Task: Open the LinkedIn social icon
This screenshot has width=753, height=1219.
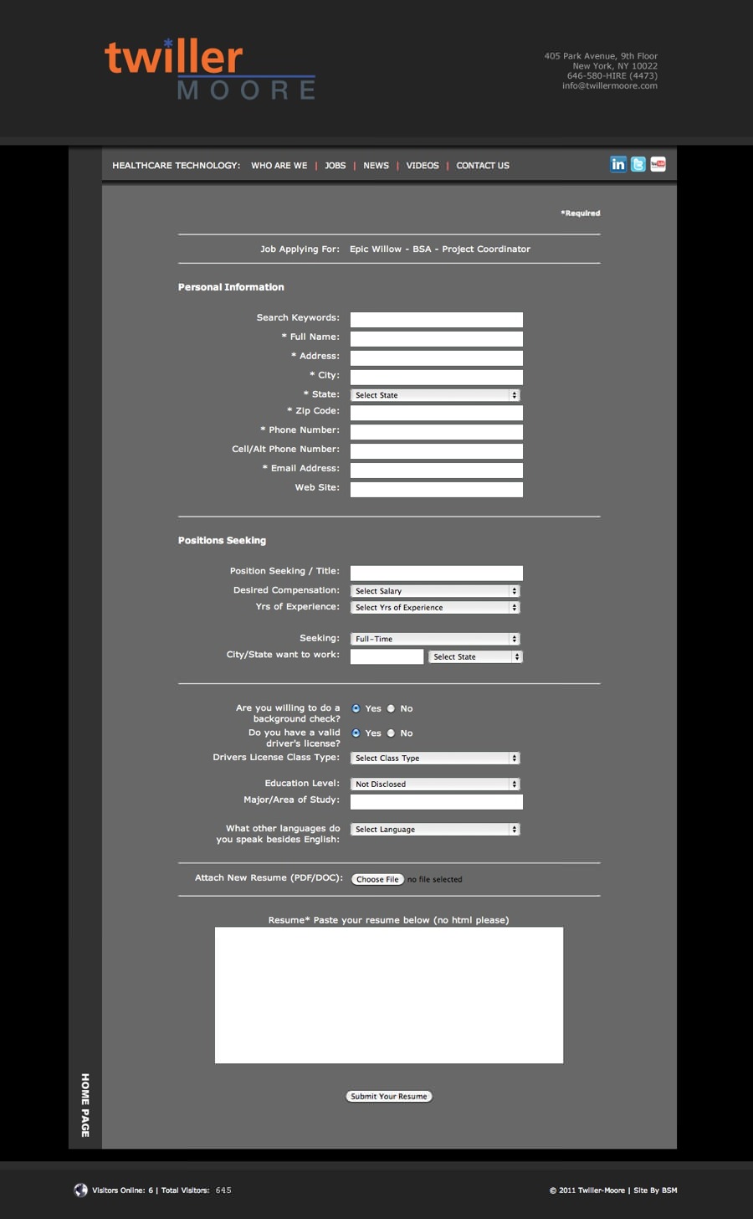Action: 618,164
